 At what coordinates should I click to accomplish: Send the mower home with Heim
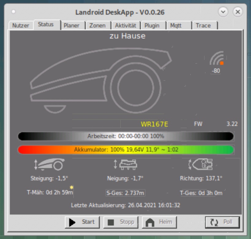click(159, 222)
